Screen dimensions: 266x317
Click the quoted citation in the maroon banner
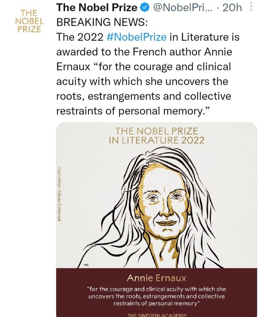click(x=157, y=297)
